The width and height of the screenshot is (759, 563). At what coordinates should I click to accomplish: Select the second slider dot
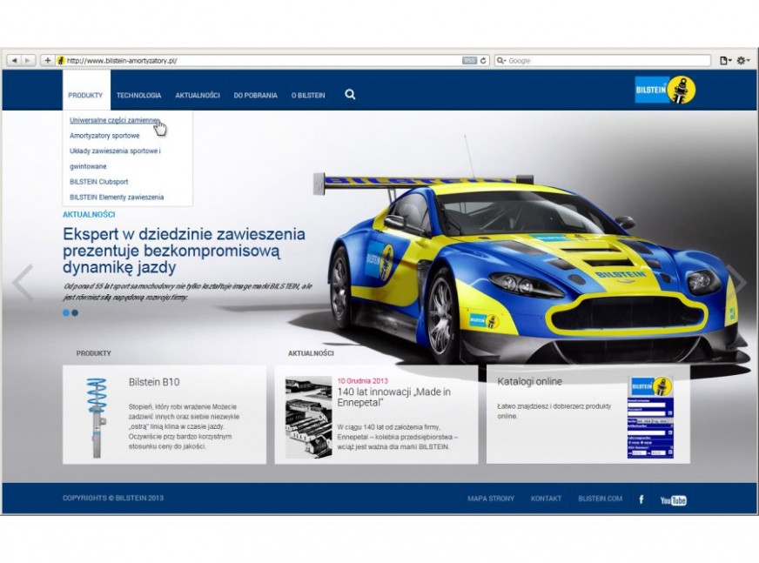[75, 312]
